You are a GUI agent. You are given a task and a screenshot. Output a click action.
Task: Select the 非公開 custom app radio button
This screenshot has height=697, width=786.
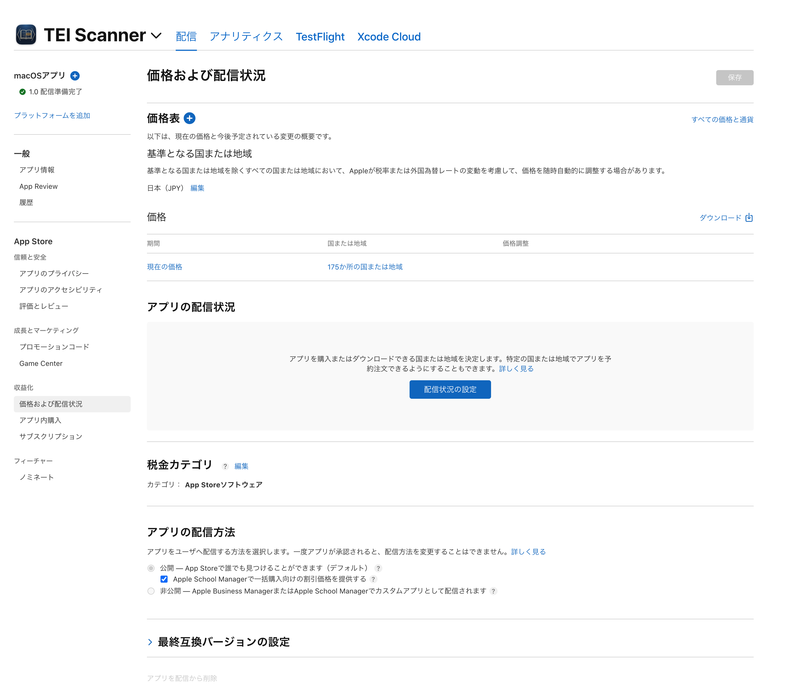pyautogui.click(x=151, y=591)
